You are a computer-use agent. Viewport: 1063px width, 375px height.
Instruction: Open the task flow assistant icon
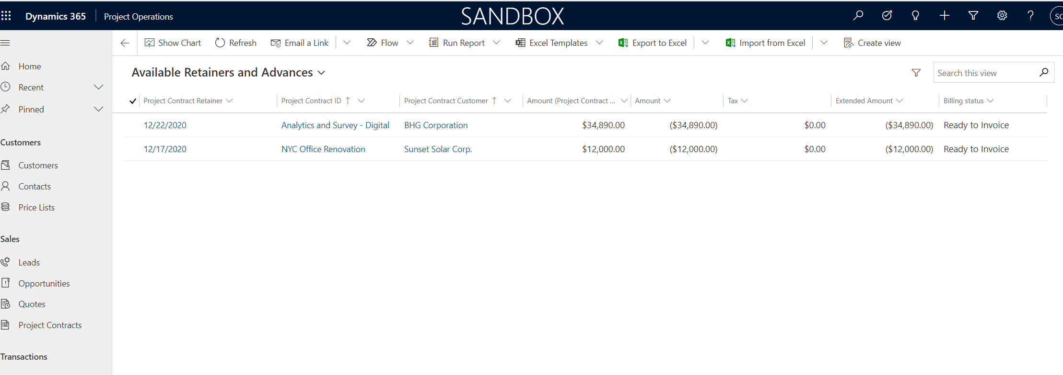[x=887, y=16]
